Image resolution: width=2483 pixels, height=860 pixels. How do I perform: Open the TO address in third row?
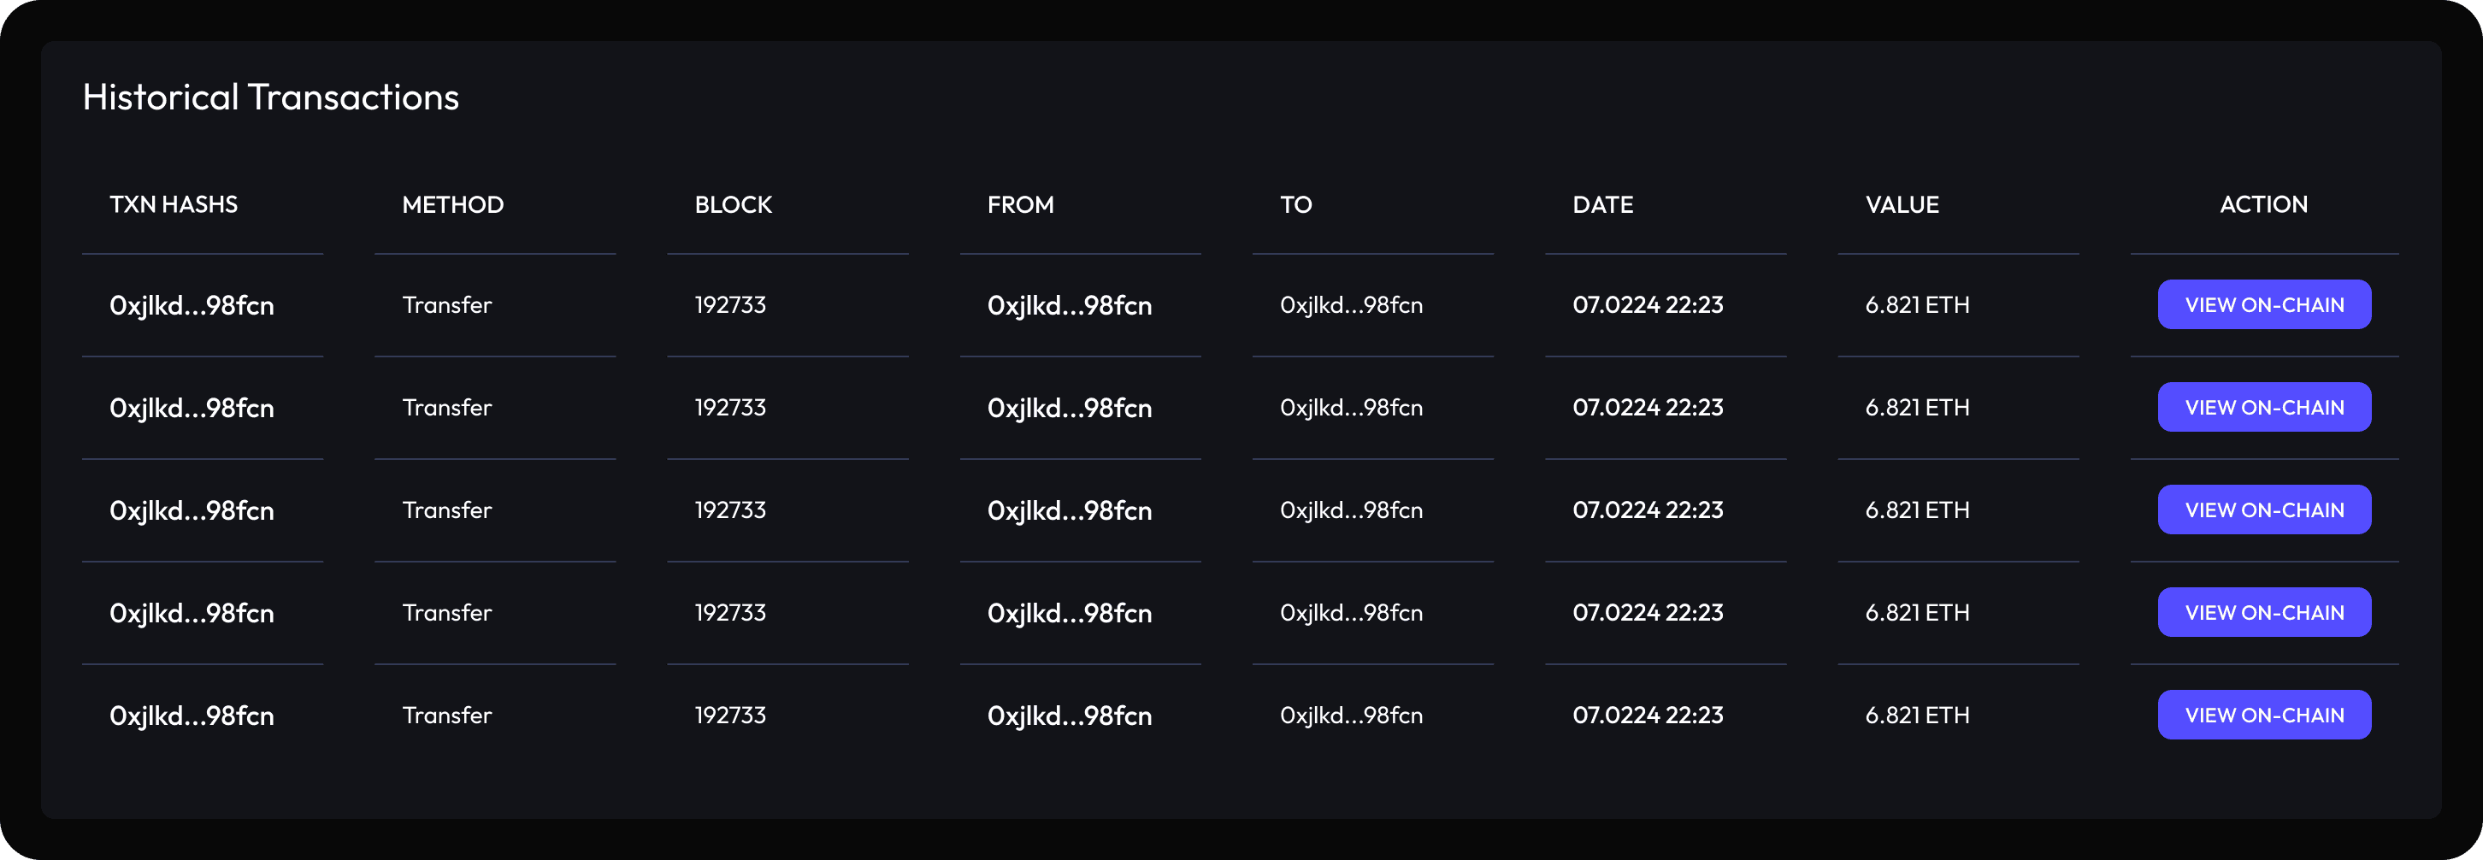[1352, 510]
